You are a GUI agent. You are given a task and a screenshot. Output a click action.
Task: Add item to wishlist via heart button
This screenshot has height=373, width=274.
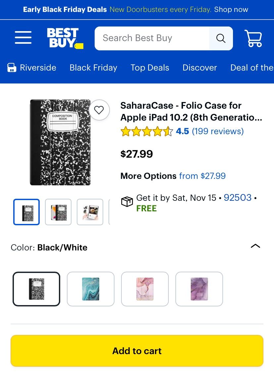pos(99,110)
